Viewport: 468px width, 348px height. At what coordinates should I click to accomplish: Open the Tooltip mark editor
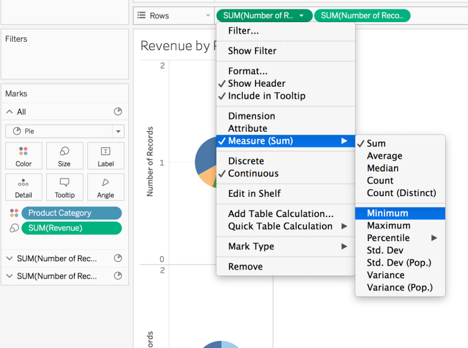65,187
